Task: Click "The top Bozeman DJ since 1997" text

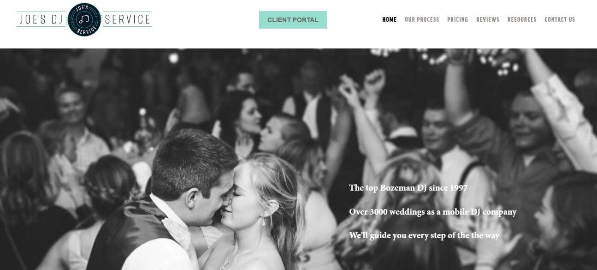Action: pyautogui.click(x=408, y=188)
